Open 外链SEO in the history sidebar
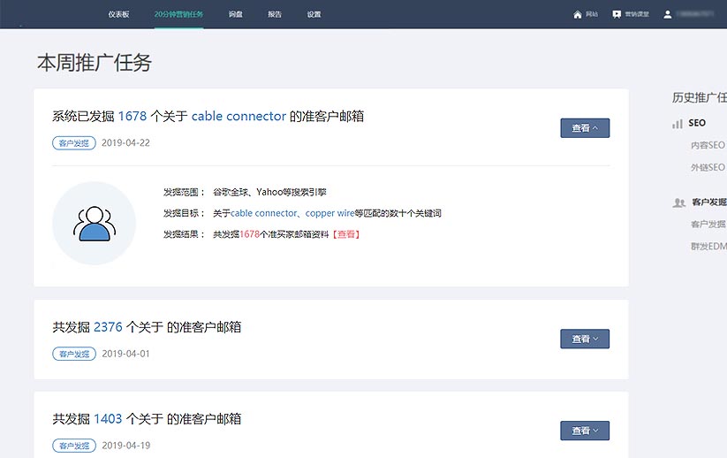The width and height of the screenshot is (727, 458). click(707, 167)
